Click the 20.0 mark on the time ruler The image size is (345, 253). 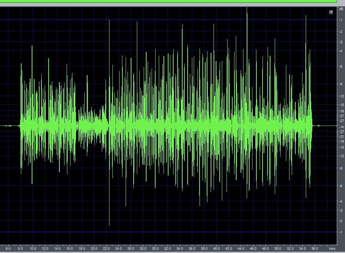[x=94, y=249]
